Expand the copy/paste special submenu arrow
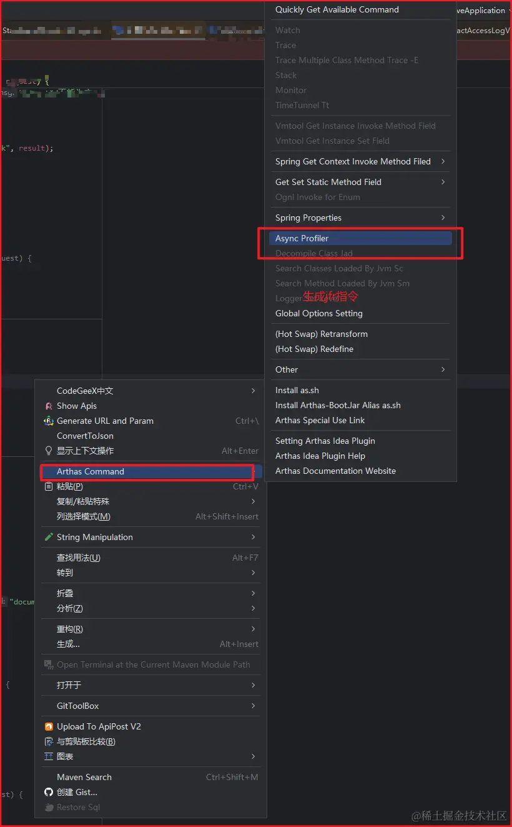 (x=253, y=501)
